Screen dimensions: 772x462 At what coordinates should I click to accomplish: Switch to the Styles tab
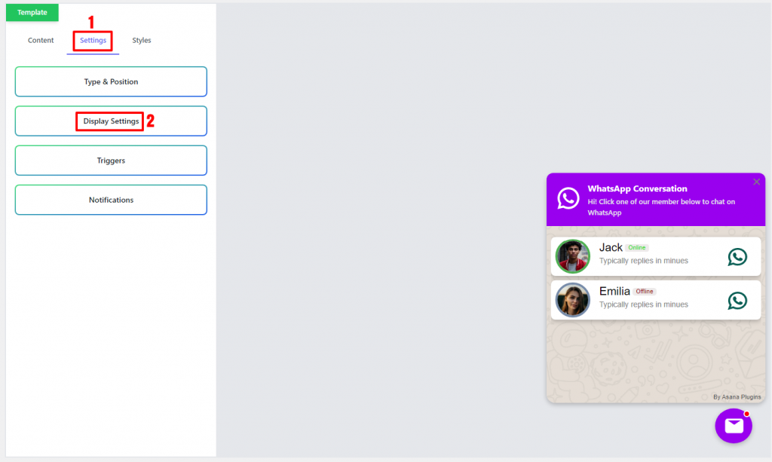(x=142, y=40)
